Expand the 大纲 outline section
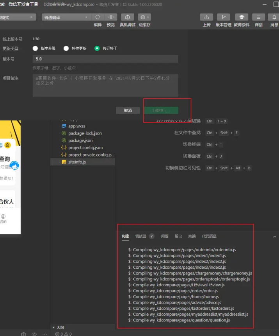Screen dimensions: 279x336 pyautogui.click(x=59, y=327)
